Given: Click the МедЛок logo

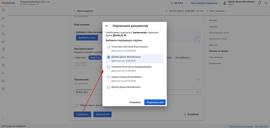Looking at the screenshot, I should (x=8, y=3).
